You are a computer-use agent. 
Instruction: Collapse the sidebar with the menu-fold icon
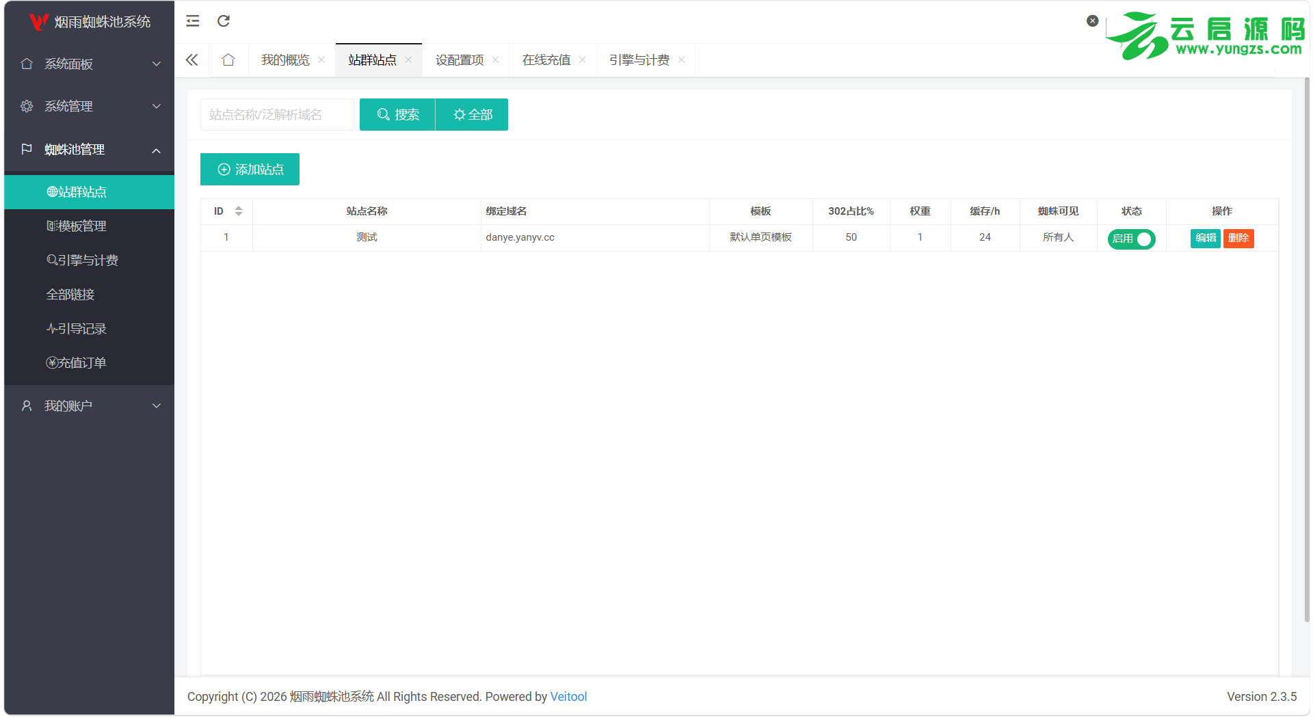click(193, 21)
